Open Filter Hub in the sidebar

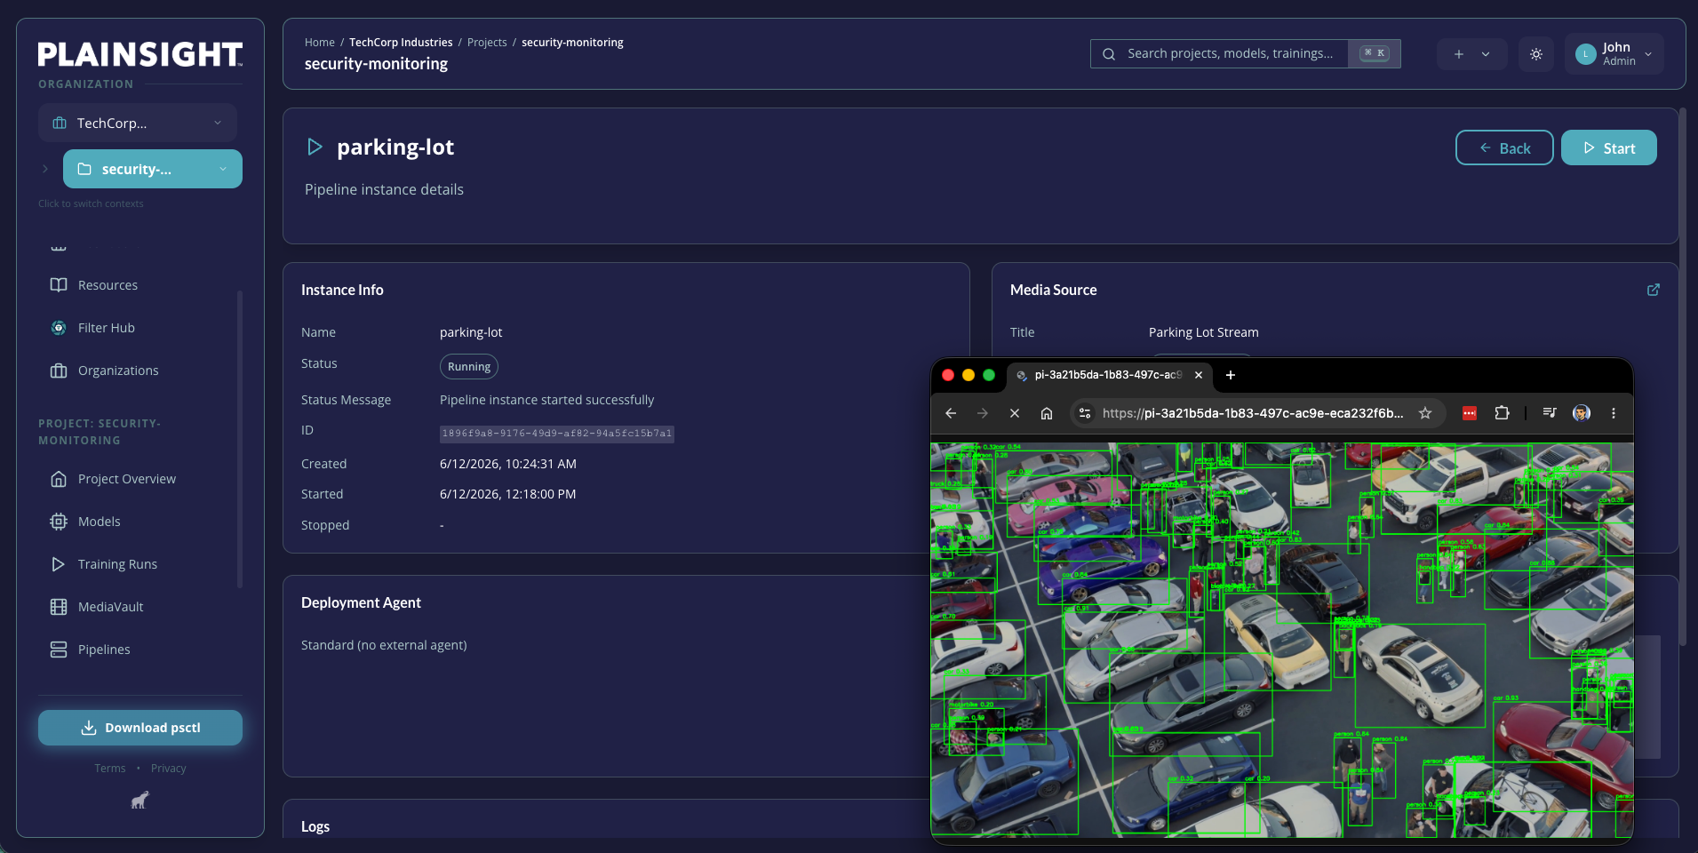(107, 328)
